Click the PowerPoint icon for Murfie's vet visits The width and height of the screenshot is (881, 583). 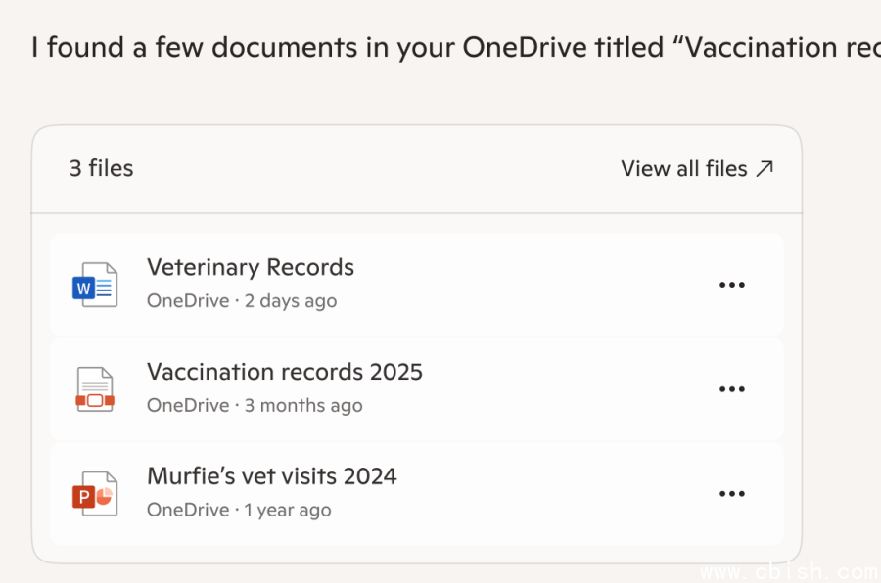pyautogui.click(x=95, y=493)
